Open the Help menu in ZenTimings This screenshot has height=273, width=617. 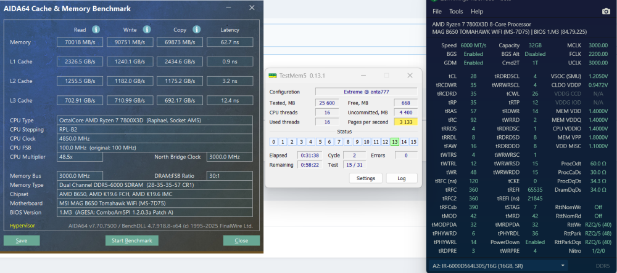click(x=477, y=12)
